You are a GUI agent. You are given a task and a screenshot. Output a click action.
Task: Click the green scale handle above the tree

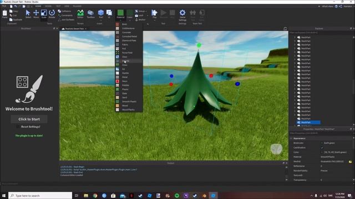point(199,45)
